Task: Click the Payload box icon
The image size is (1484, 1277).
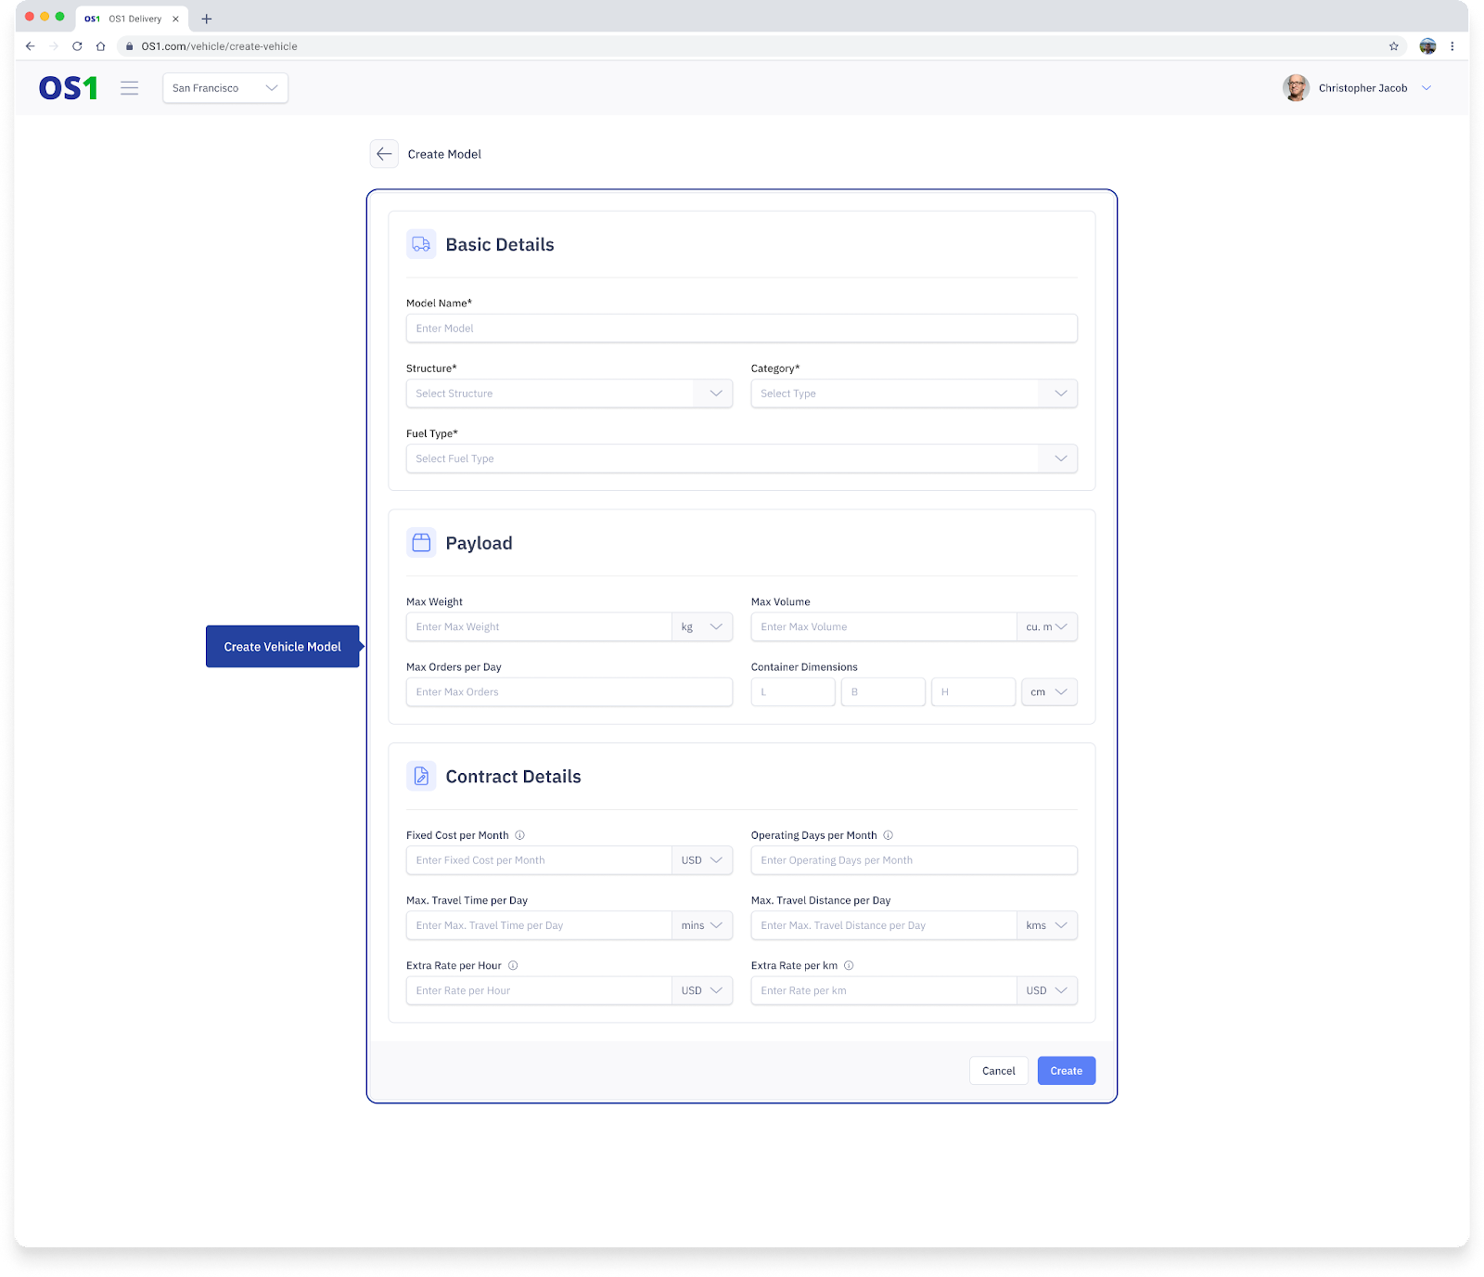Action: [x=421, y=543]
